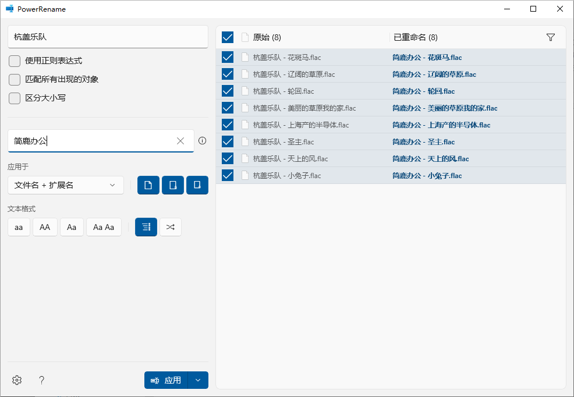574x397 pixels.
Task: Toggle the enumerate items formatting option
Action: [146, 227]
